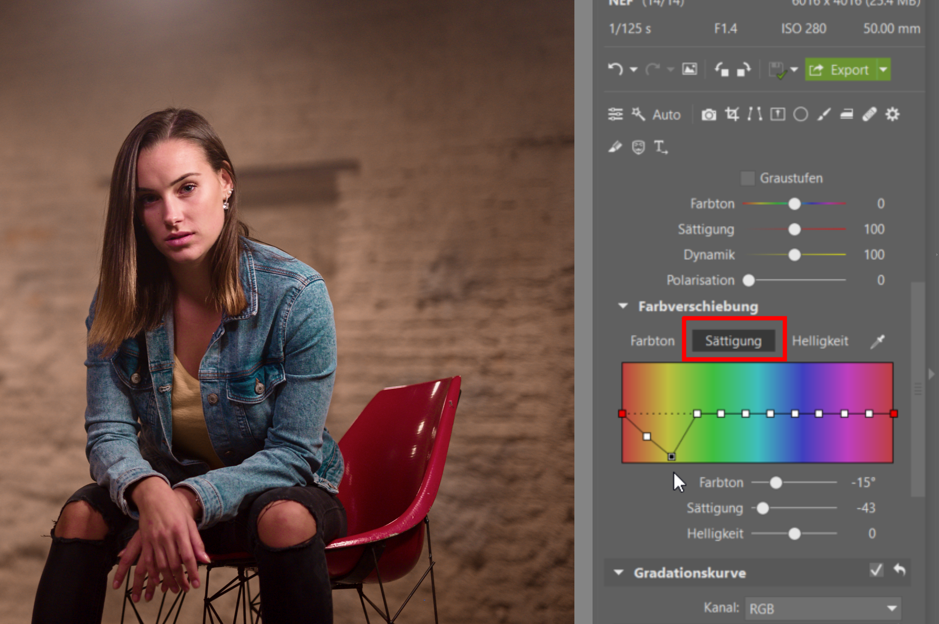Click the Farbverschiebung Sättigung slider at -43
Screen dimensions: 939x624
pos(763,508)
